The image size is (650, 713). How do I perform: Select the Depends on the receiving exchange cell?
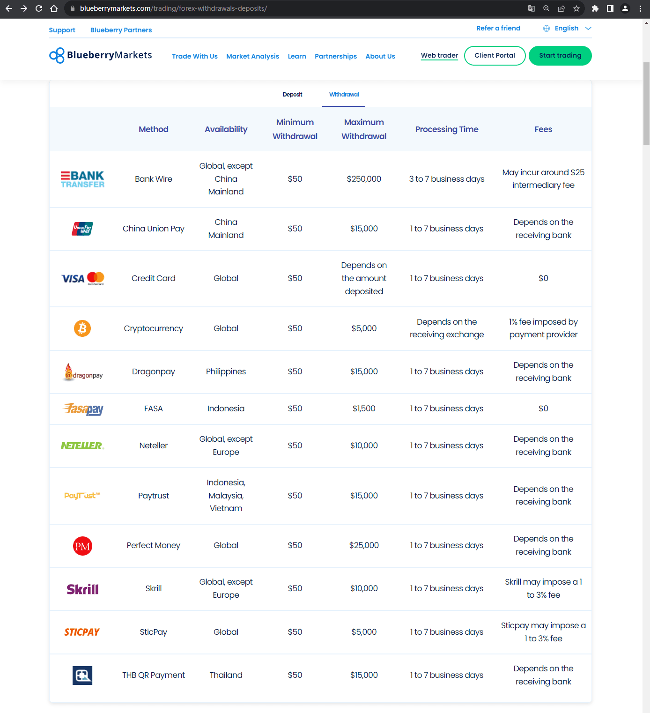447,328
